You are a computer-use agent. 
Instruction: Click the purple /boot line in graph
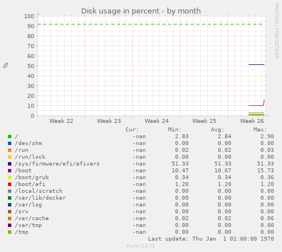256,105
